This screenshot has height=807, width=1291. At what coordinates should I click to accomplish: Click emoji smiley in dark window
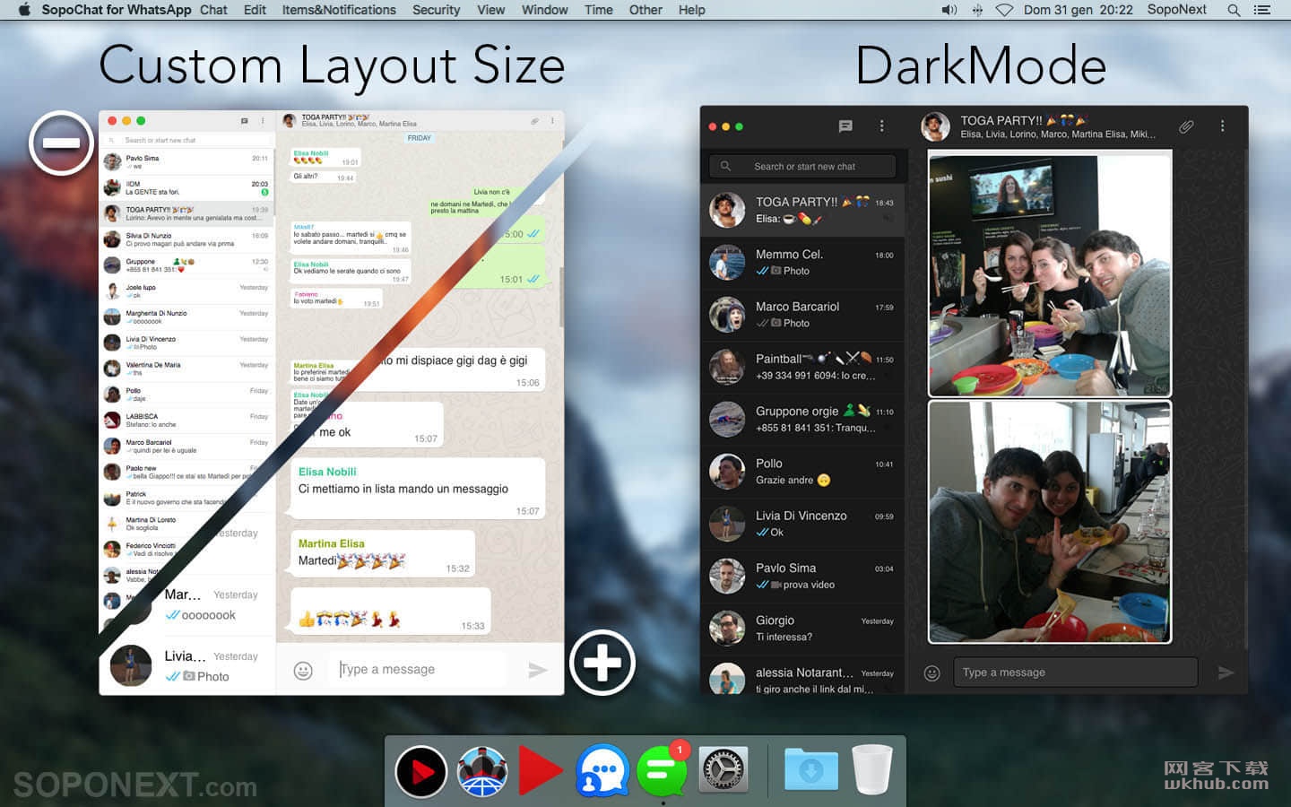click(932, 672)
